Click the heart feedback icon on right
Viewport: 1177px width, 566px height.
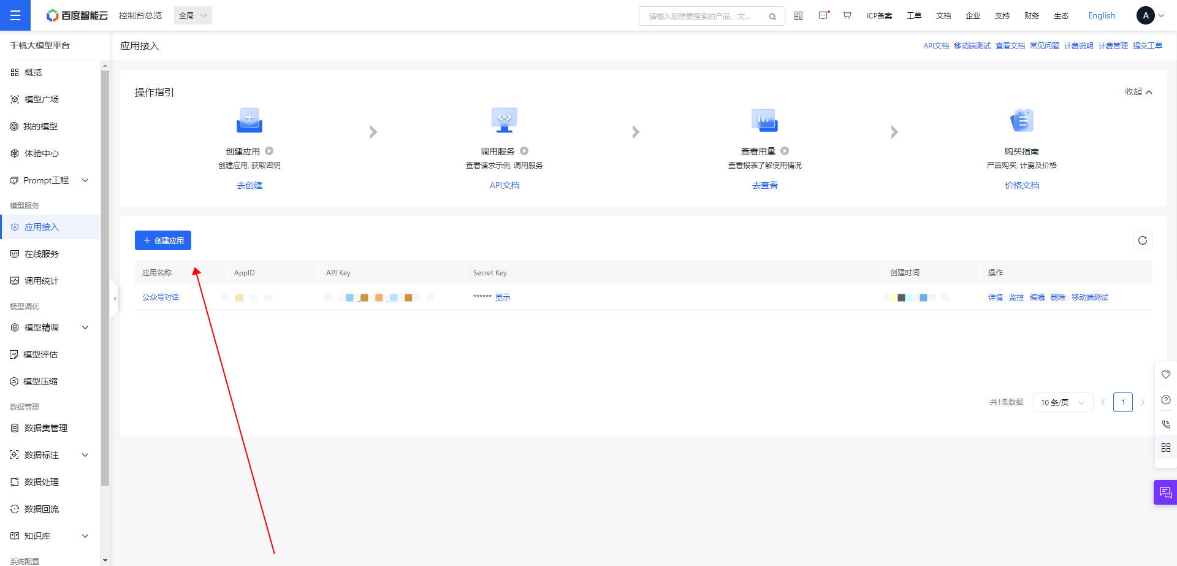pyautogui.click(x=1166, y=375)
